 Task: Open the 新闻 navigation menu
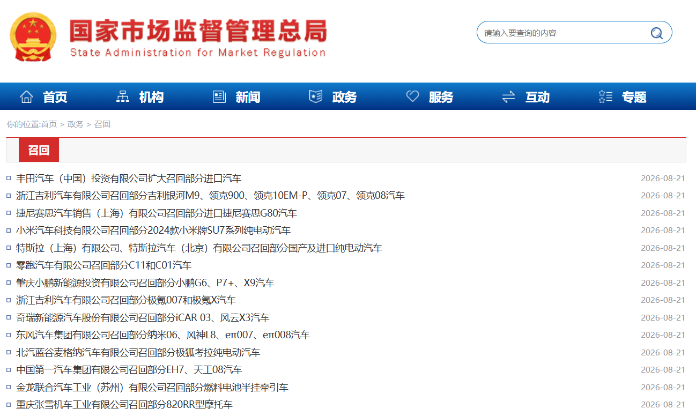(248, 97)
